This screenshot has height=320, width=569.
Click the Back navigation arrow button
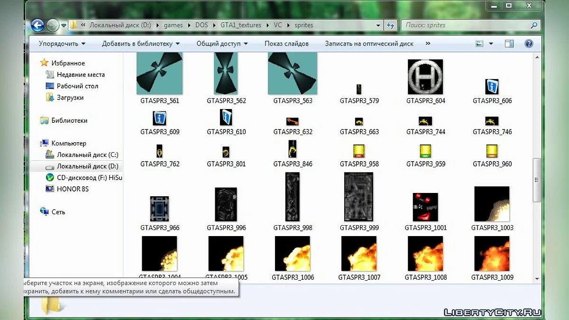[x=37, y=25]
